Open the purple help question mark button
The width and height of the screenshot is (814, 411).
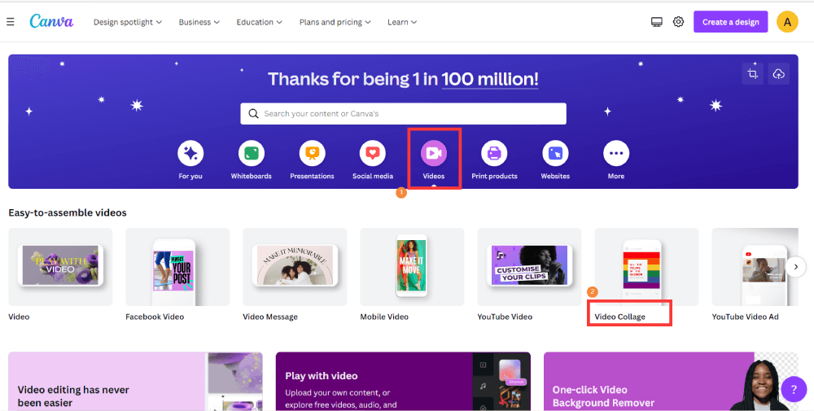click(794, 389)
